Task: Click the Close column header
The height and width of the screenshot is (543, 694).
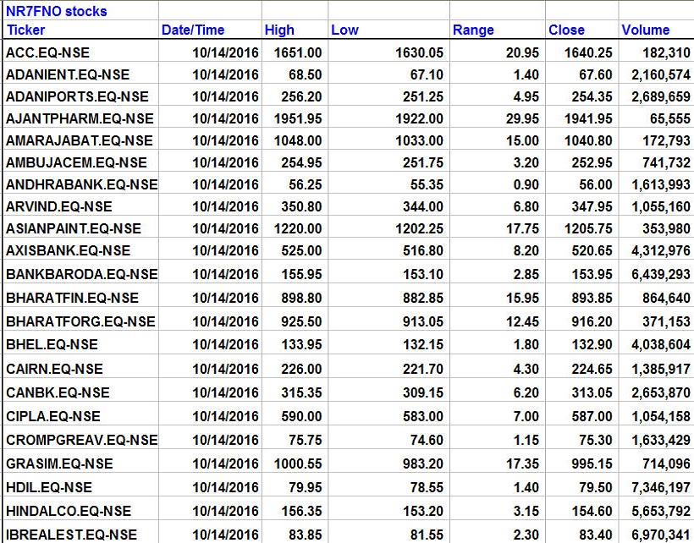Action: point(566,30)
